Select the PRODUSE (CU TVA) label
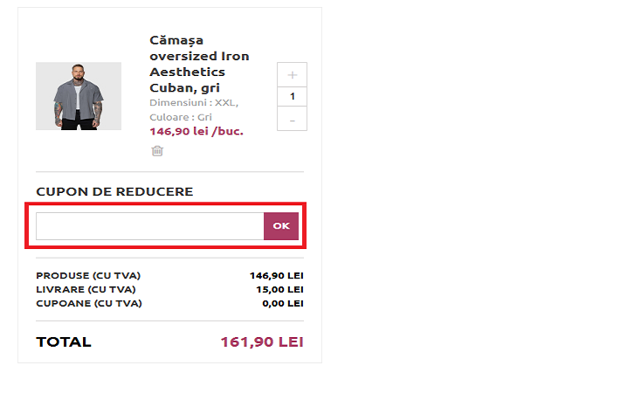641x393 pixels. 88,276
